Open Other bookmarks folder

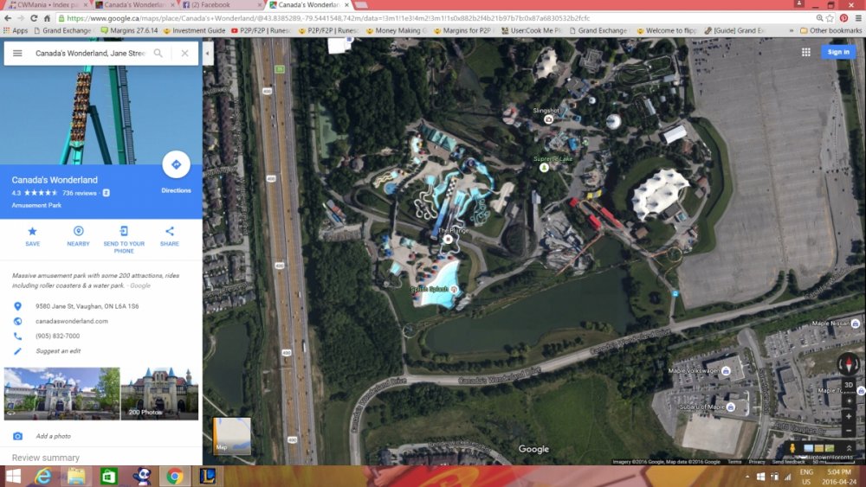click(x=830, y=30)
